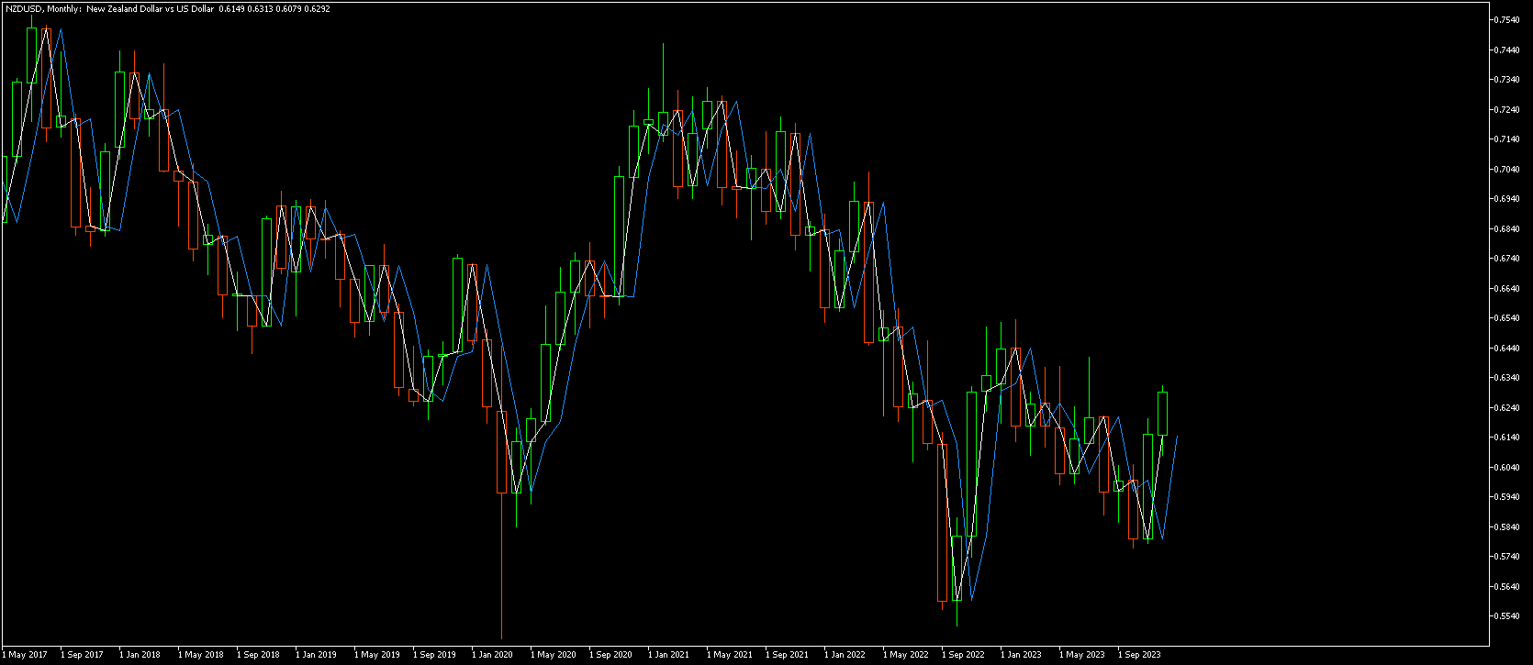
Task: Click the 0.6040 price scale label
Action: (1506, 468)
